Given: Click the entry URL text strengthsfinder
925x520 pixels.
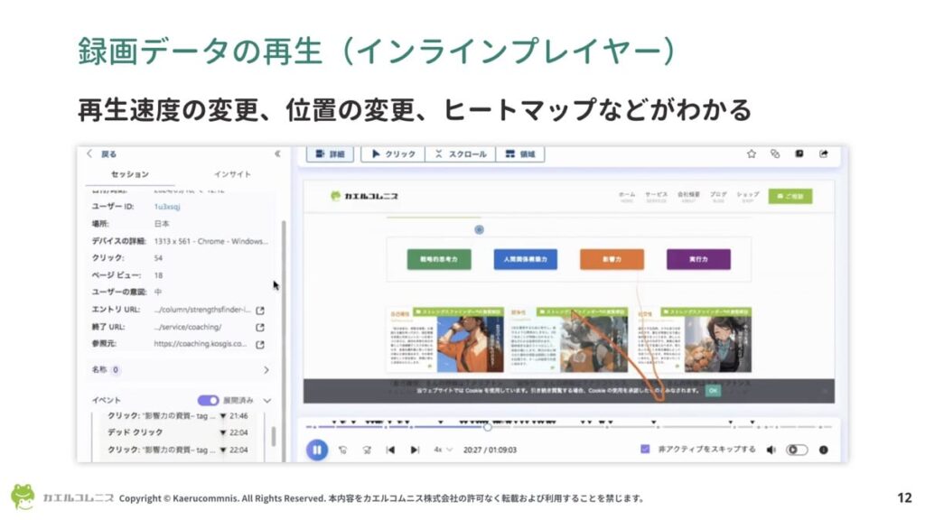Looking at the screenshot, I should (202, 310).
